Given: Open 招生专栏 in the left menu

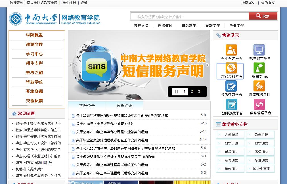Looking at the screenshot, I should [x=34, y=63].
